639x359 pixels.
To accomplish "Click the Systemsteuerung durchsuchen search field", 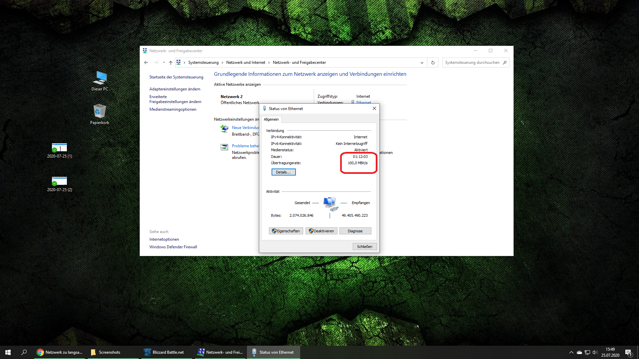I will pos(472,62).
